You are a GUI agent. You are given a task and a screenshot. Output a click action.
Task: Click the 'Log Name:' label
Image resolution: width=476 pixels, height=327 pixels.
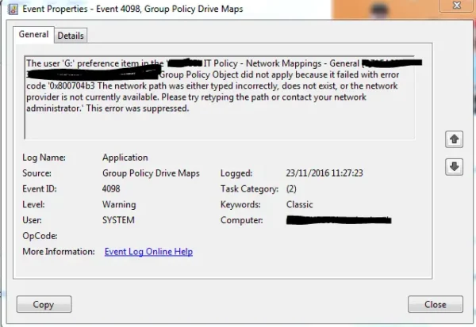tap(44, 158)
